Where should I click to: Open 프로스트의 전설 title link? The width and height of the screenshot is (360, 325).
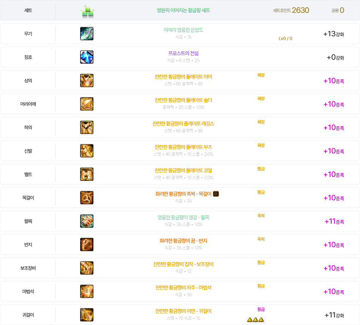coord(183,53)
